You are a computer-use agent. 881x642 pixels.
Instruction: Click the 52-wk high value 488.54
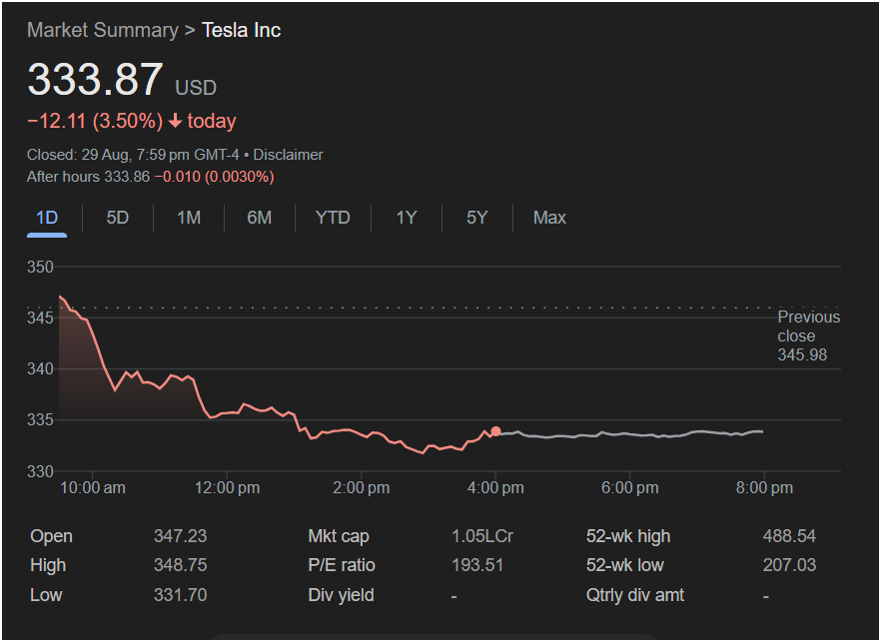789,536
